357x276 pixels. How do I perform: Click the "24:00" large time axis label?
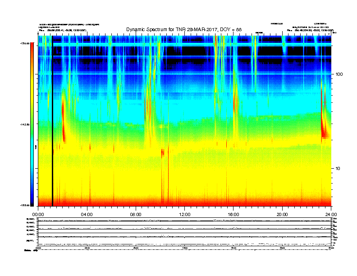click(331, 215)
